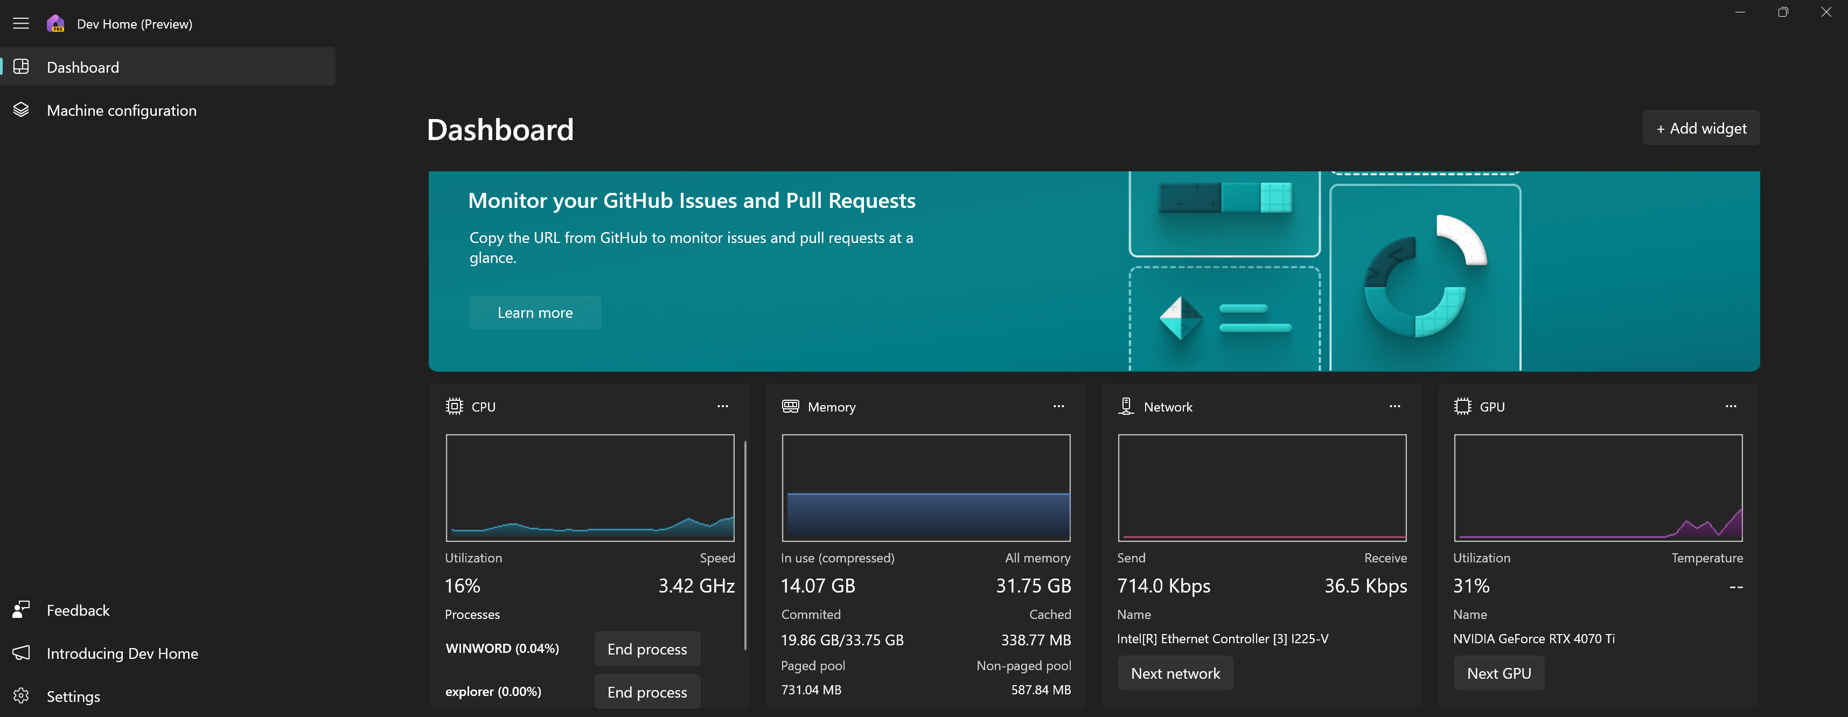Open Memory widget more options menu
The image size is (1848, 717).
pos(1058,406)
